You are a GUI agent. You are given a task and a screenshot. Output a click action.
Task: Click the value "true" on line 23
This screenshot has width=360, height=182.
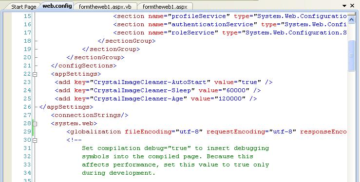pos(249,82)
